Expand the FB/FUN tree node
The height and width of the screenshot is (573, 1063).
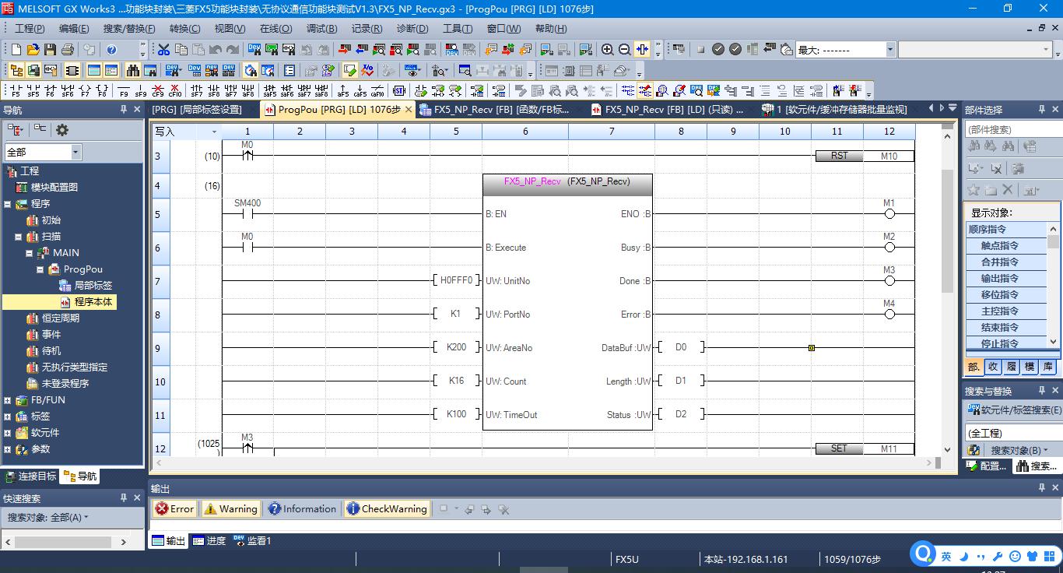point(8,400)
